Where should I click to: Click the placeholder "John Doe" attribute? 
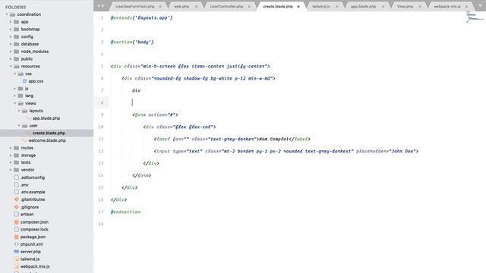[x=386, y=151]
